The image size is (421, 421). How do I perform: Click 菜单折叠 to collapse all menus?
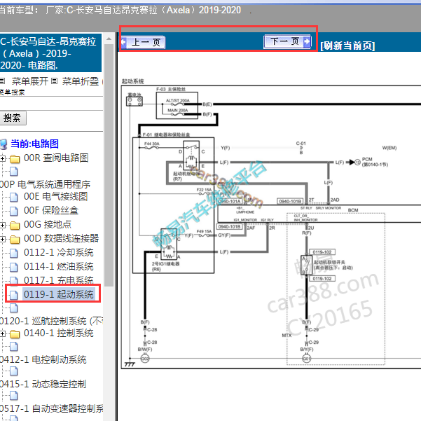point(81,81)
